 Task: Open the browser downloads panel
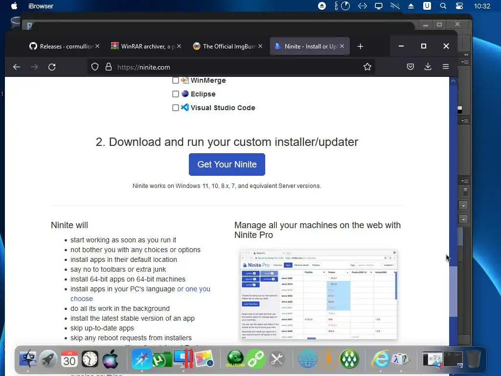428,67
